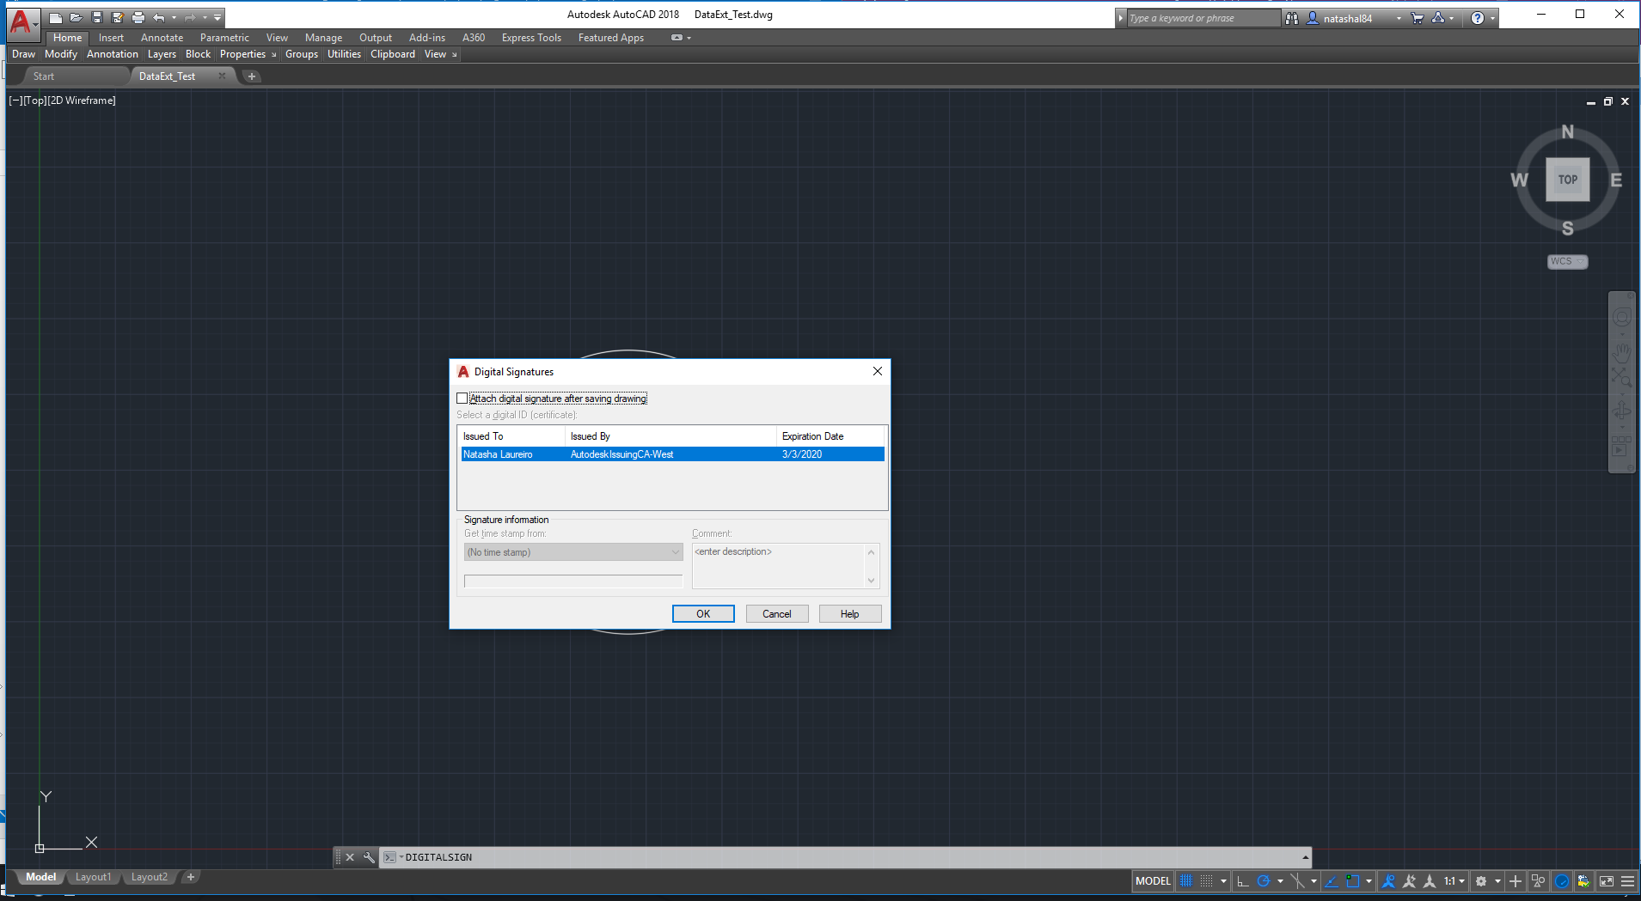Image resolution: width=1641 pixels, height=901 pixels.
Task: Click the MODEL space button in status bar
Action: point(1153,881)
